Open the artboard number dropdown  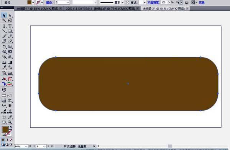click(44, 146)
